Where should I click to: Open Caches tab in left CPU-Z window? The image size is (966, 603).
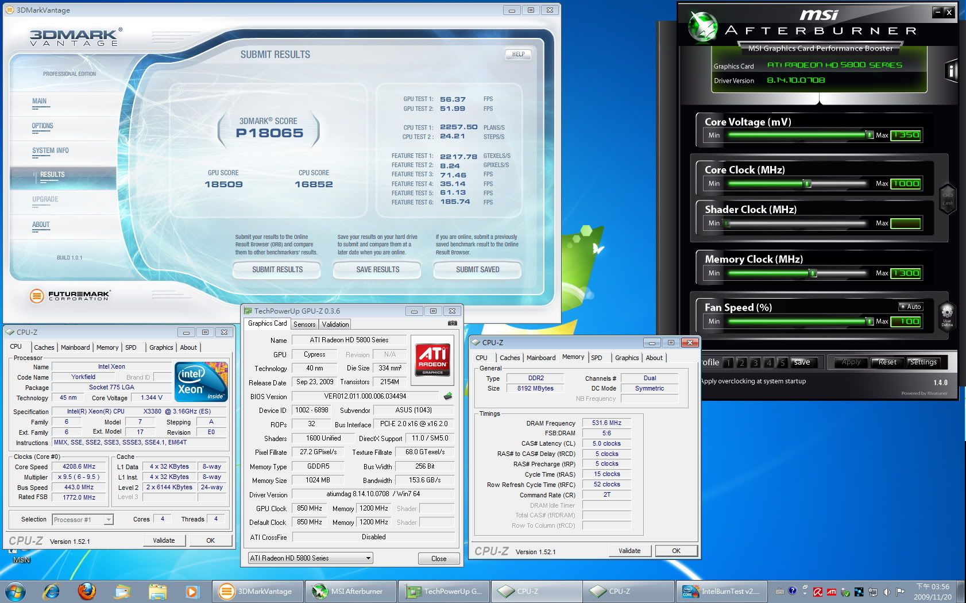point(44,347)
